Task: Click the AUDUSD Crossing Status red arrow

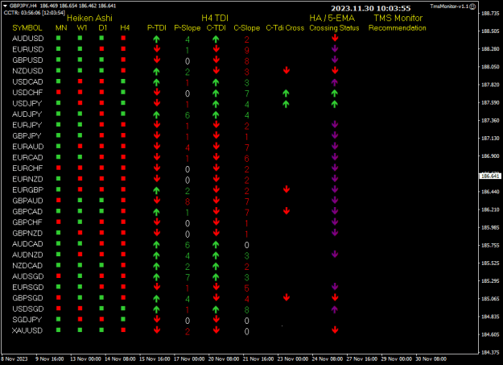Action: (335, 38)
